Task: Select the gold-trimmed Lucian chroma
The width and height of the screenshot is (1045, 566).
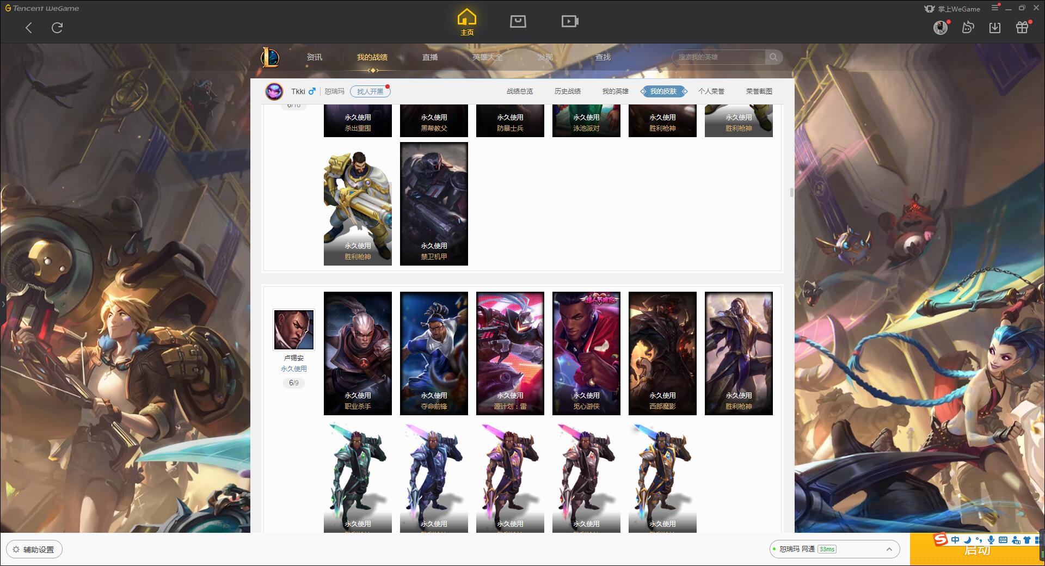Action: pyautogui.click(x=662, y=476)
